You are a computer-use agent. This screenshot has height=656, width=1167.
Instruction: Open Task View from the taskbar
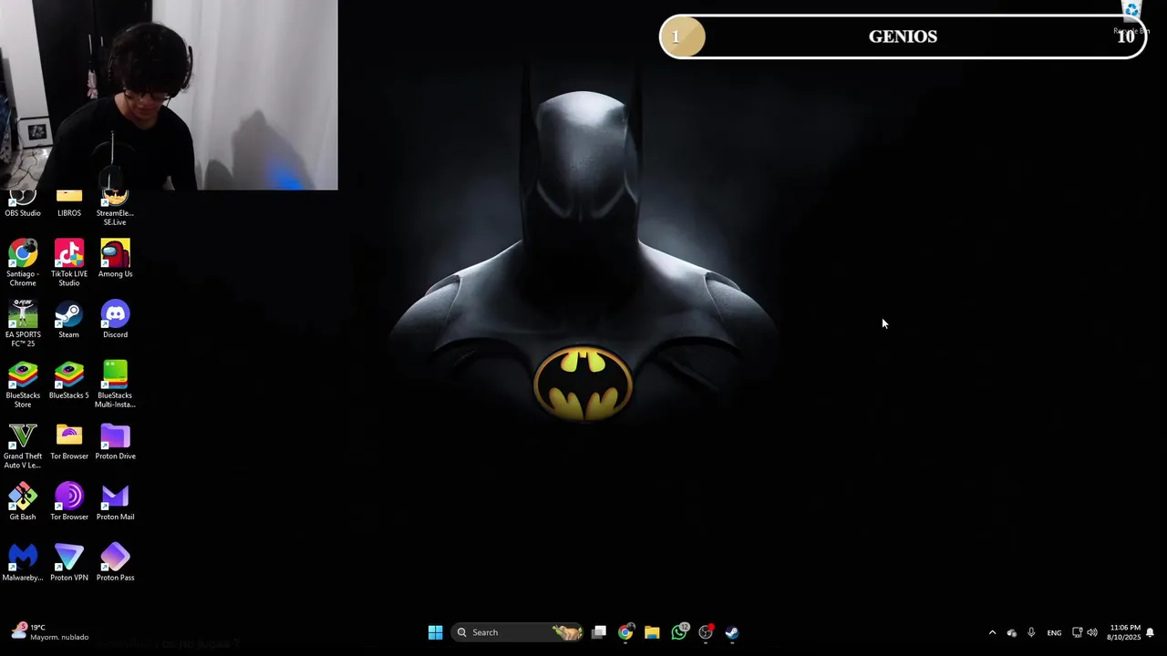pos(599,632)
